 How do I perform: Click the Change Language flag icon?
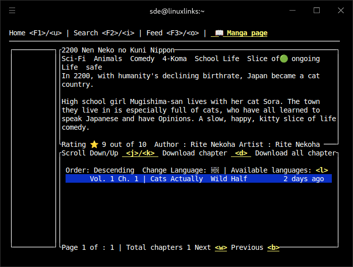[x=215, y=171]
